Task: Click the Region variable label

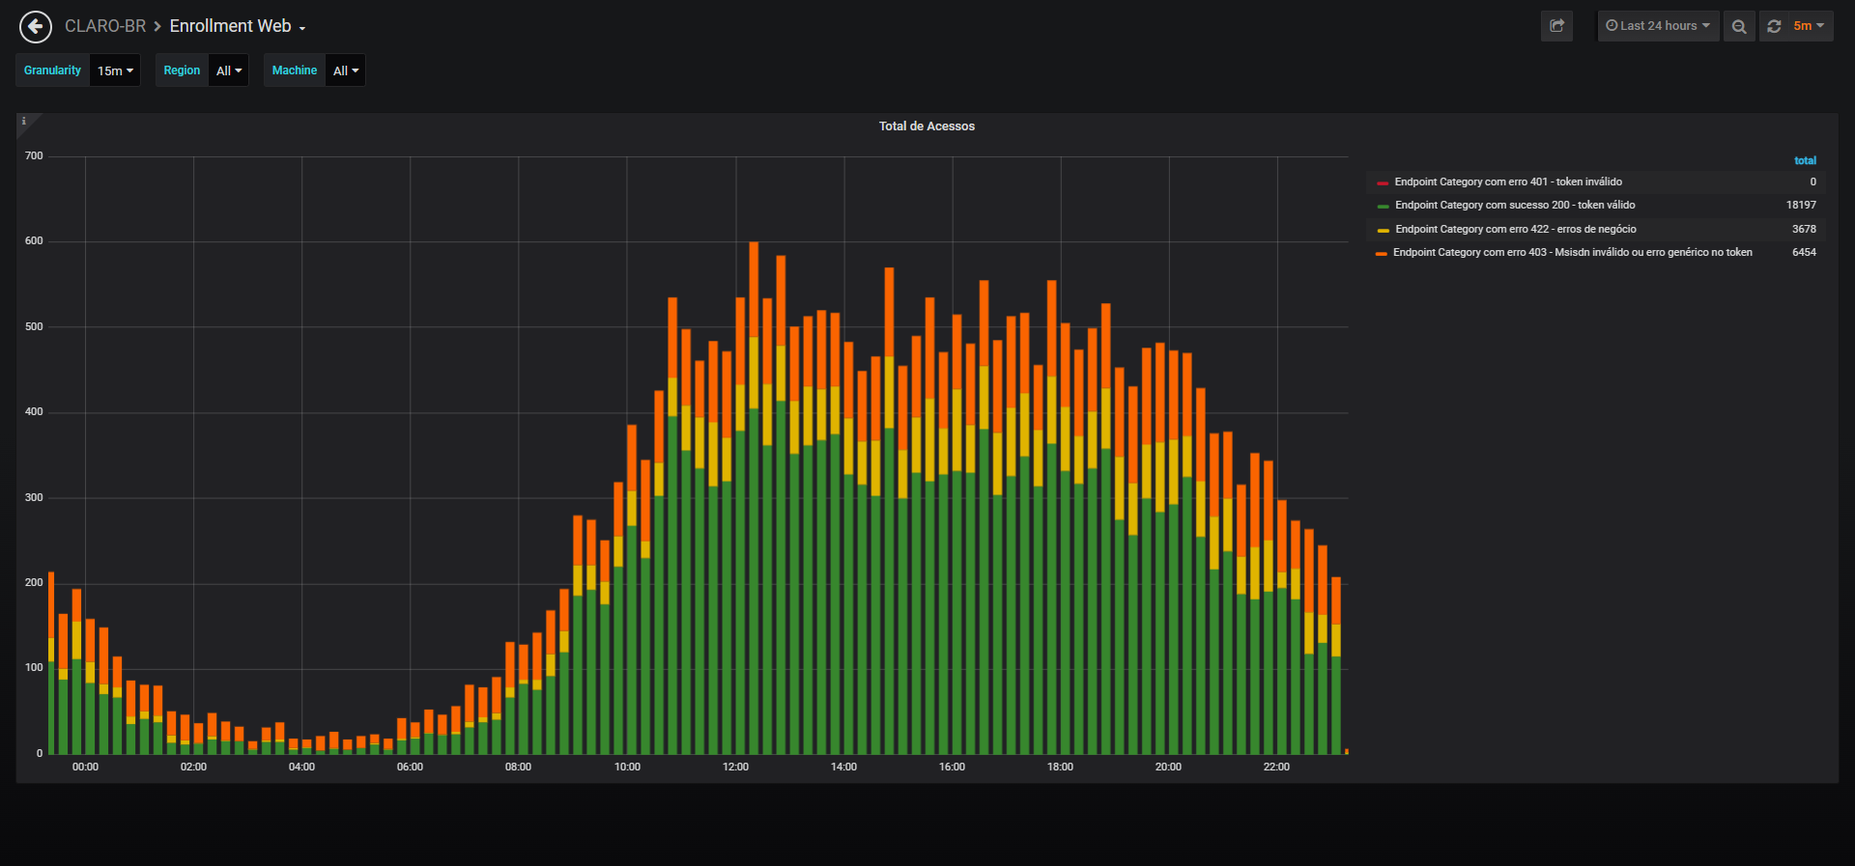Action: (182, 70)
